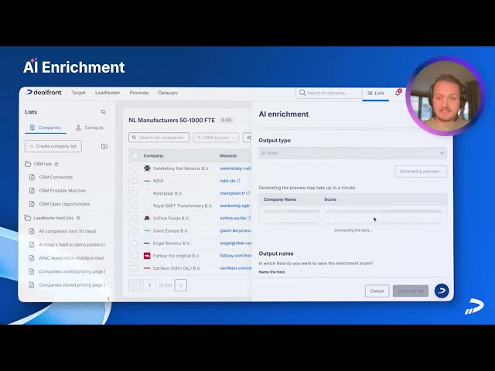The height and width of the screenshot is (371, 495).
Task: Open the Output type Score dropdown
Action: [x=353, y=153]
